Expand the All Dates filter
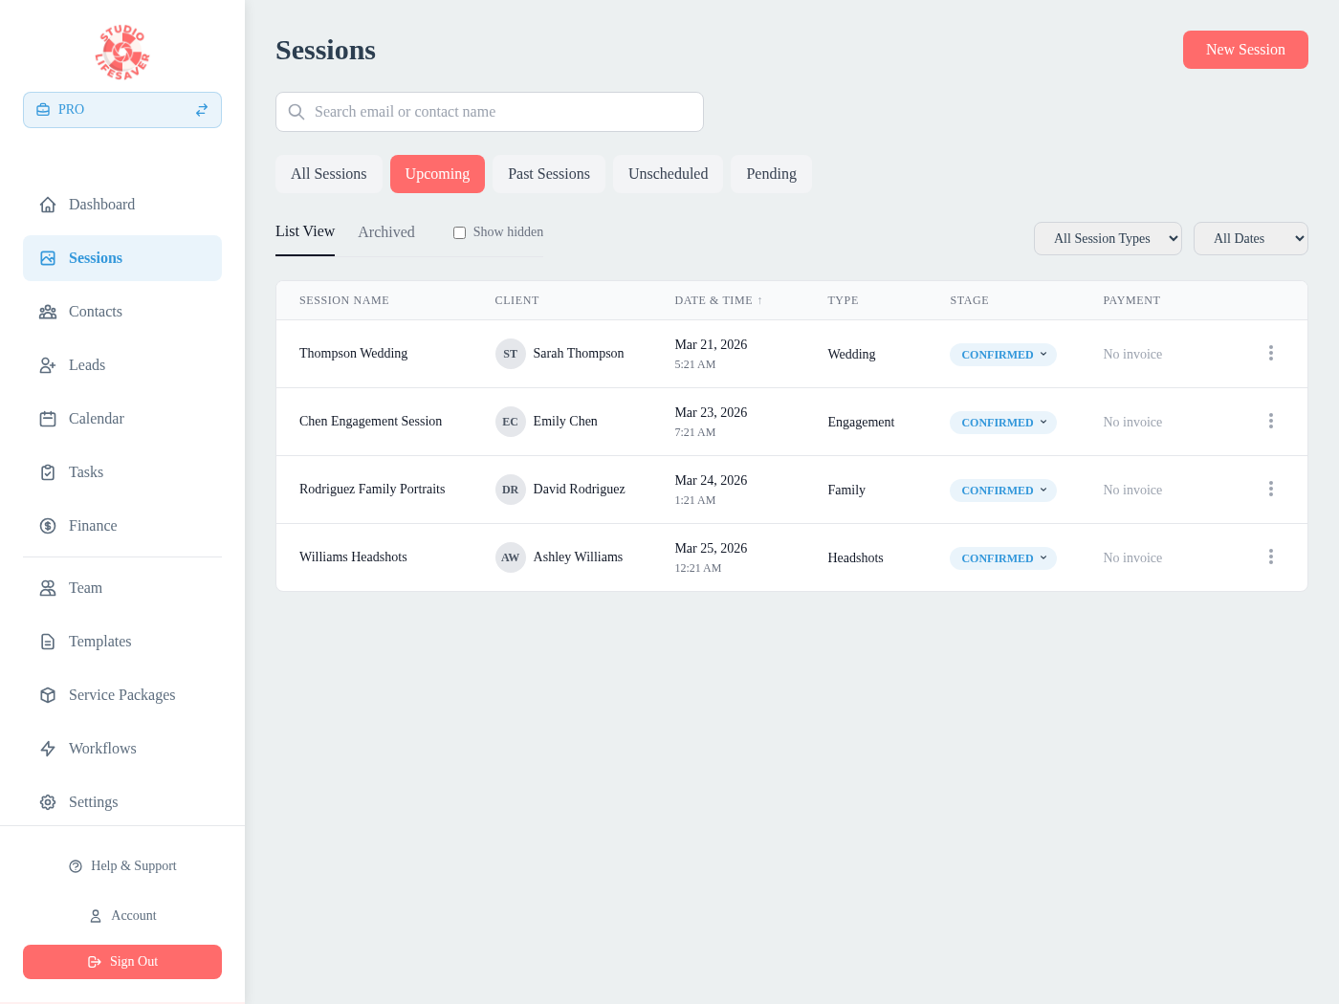Viewport: 1339px width, 1004px height. [1250, 238]
